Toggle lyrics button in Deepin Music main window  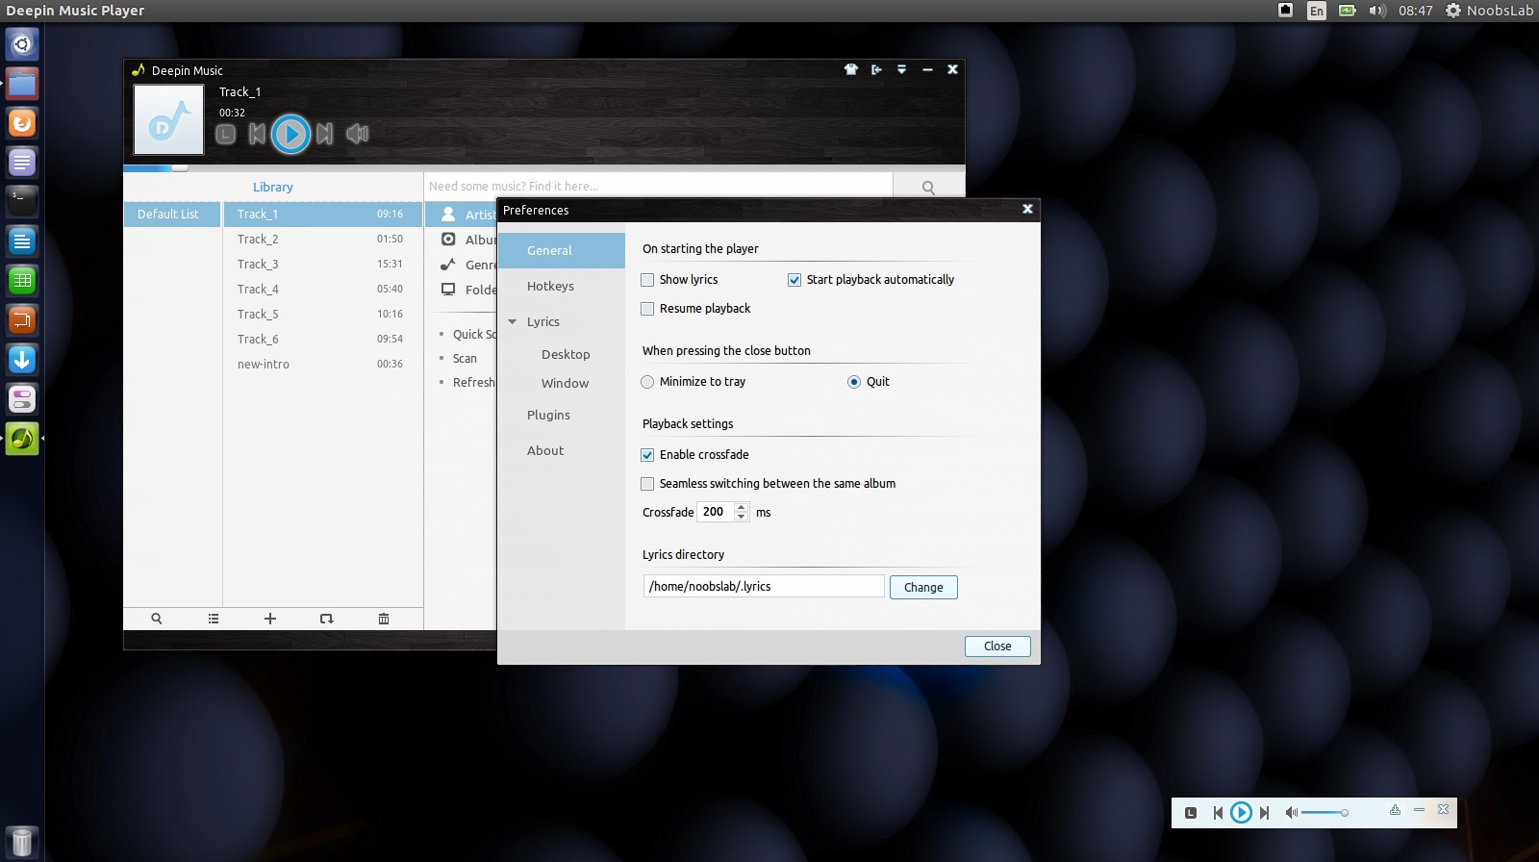click(x=225, y=135)
